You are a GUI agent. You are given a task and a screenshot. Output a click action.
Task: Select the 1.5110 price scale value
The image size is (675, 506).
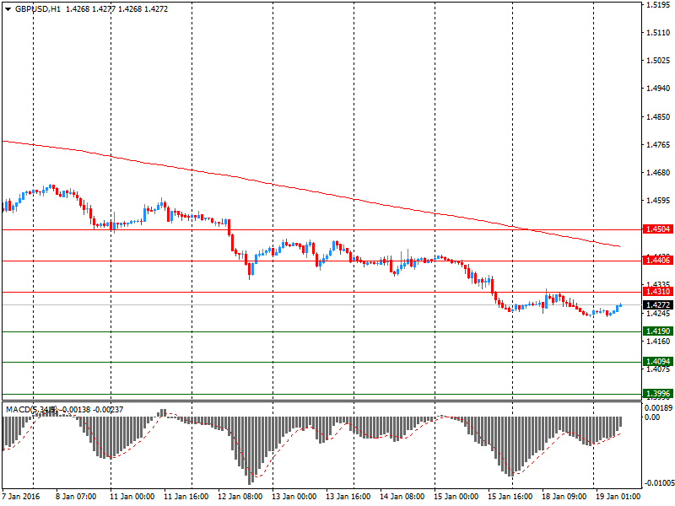pos(659,33)
